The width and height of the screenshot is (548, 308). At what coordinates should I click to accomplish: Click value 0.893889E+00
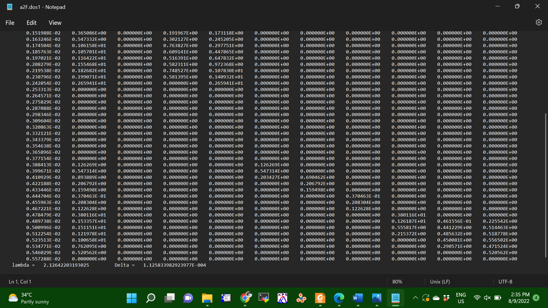(x=89, y=177)
